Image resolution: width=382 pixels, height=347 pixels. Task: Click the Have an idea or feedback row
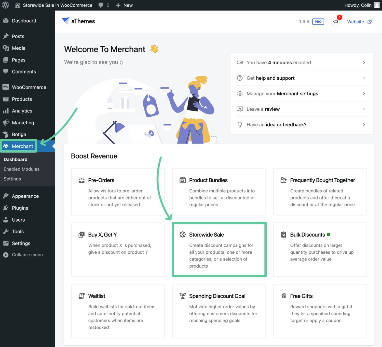pyautogui.click(x=302, y=124)
